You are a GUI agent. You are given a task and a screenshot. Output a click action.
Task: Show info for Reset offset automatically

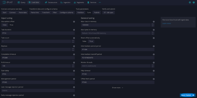coord(154,38)
